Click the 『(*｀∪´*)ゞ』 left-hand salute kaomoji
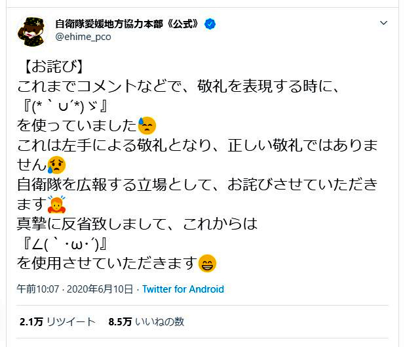Image resolution: width=405 pixels, height=347 pixels. point(66,105)
